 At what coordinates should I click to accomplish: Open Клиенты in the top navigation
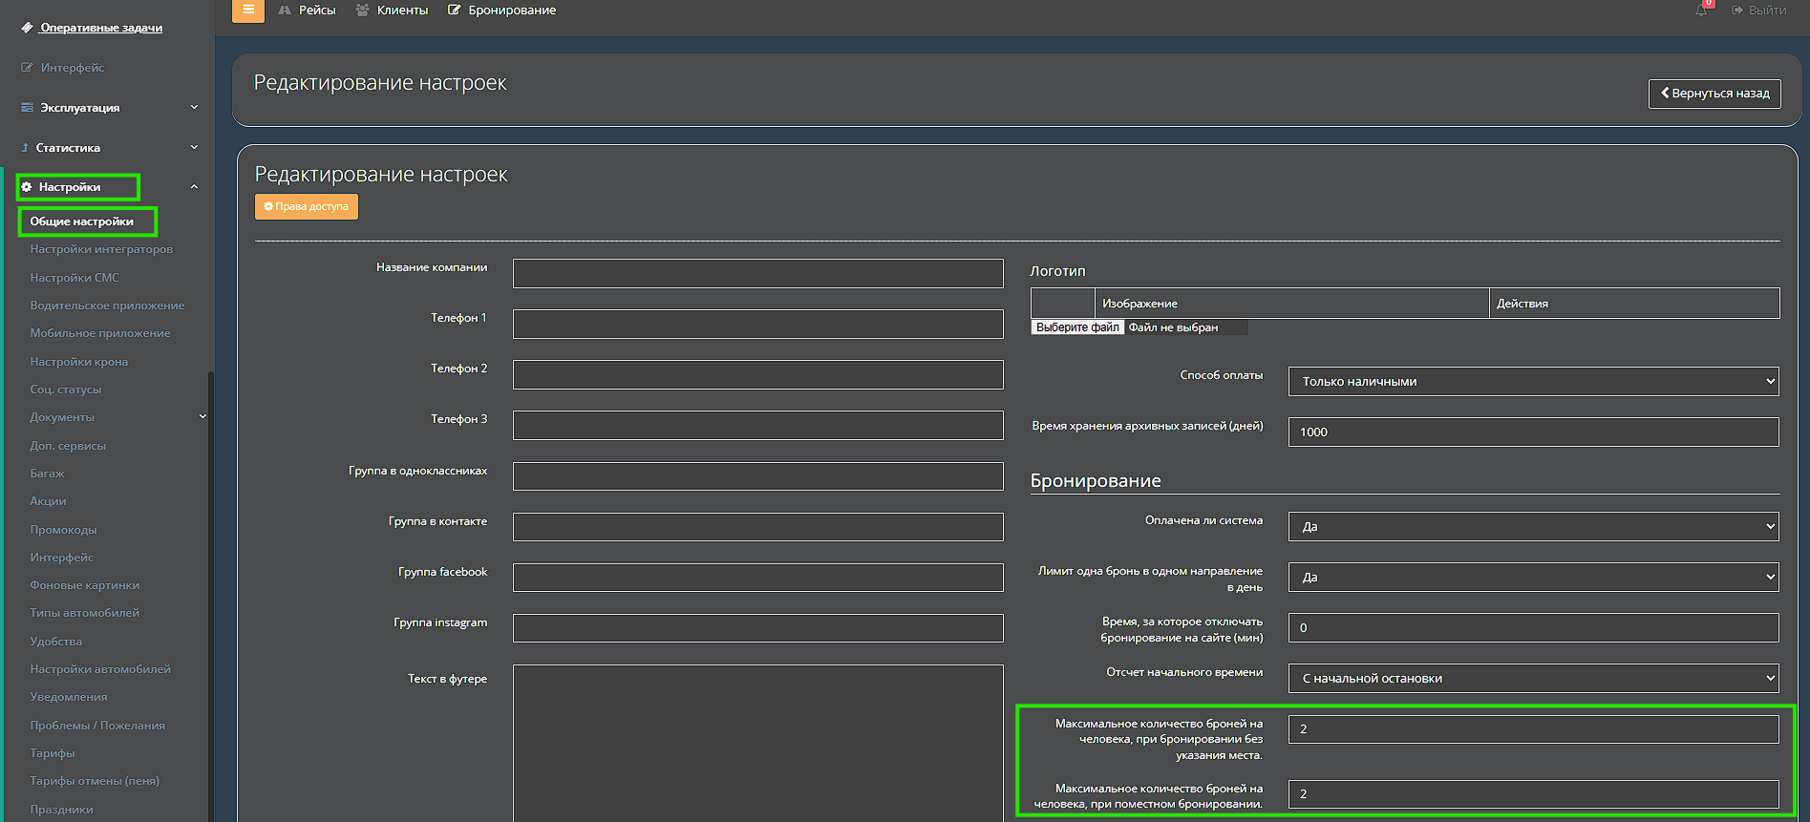392,11
